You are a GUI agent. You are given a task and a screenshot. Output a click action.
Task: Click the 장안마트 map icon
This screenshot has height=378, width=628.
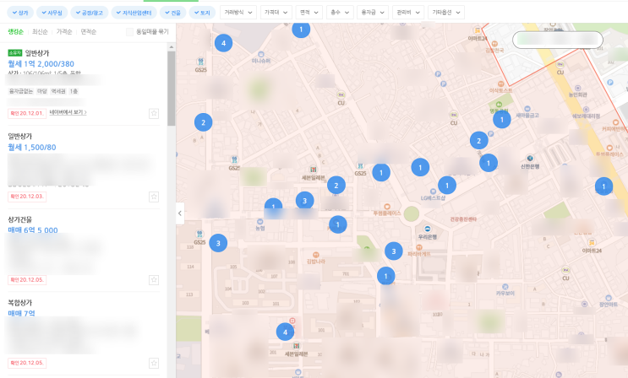609,298
